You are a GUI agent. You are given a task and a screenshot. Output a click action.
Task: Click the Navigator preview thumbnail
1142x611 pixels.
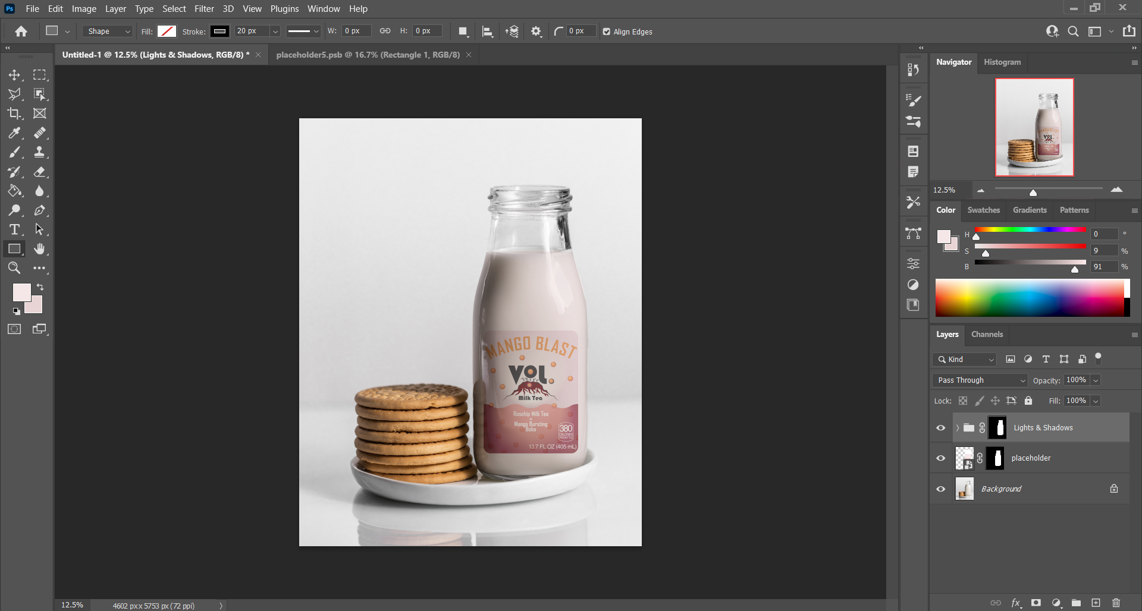[x=1035, y=127]
